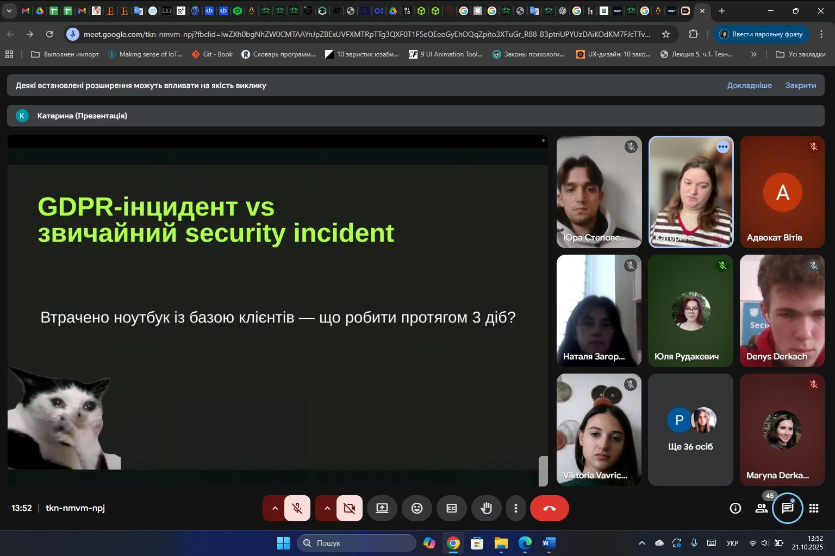
Task: Open the Ще 36 осіб tile
Action: [x=690, y=429]
